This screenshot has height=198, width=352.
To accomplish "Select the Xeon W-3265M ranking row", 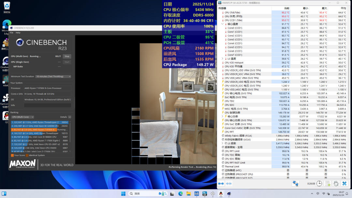I will (x=39, y=126).
